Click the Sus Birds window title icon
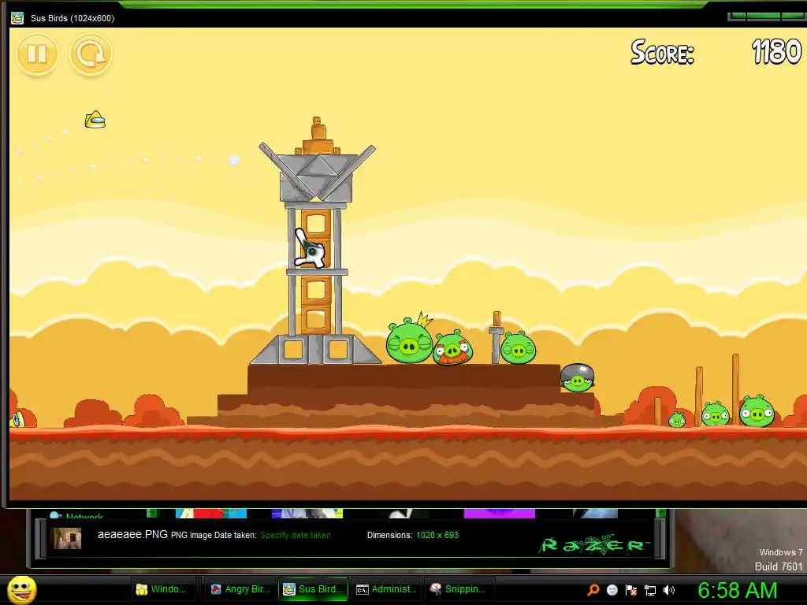The width and height of the screenshot is (807, 605). pos(17,18)
